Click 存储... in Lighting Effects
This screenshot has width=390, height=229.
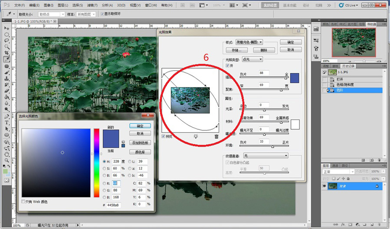pos(237,50)
